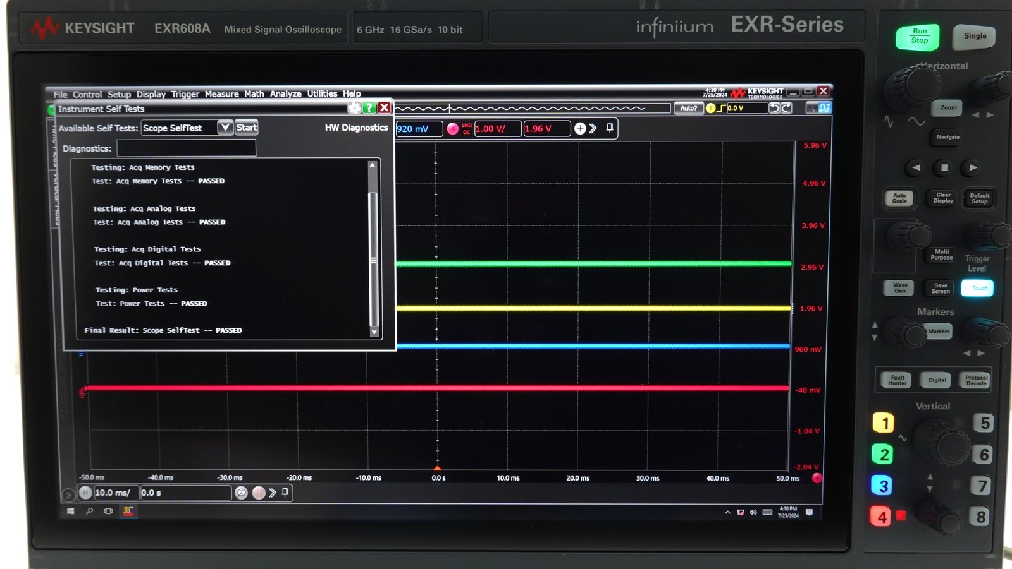
Task: Push the Fault Hunter front panel button
Action: coord(897,380)
